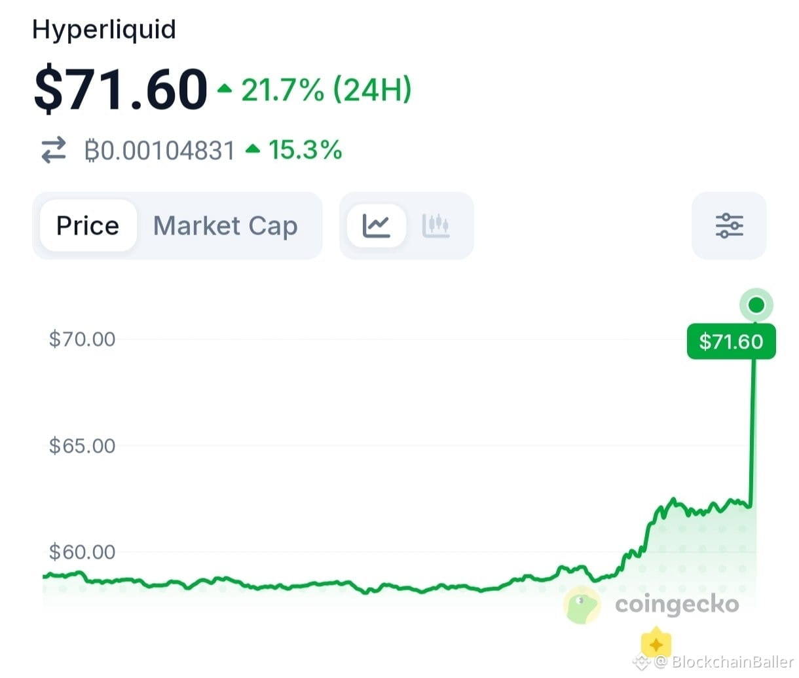799x678 pixels.
Task: Click the yellow star badge icon
Action: coord(656,643)
